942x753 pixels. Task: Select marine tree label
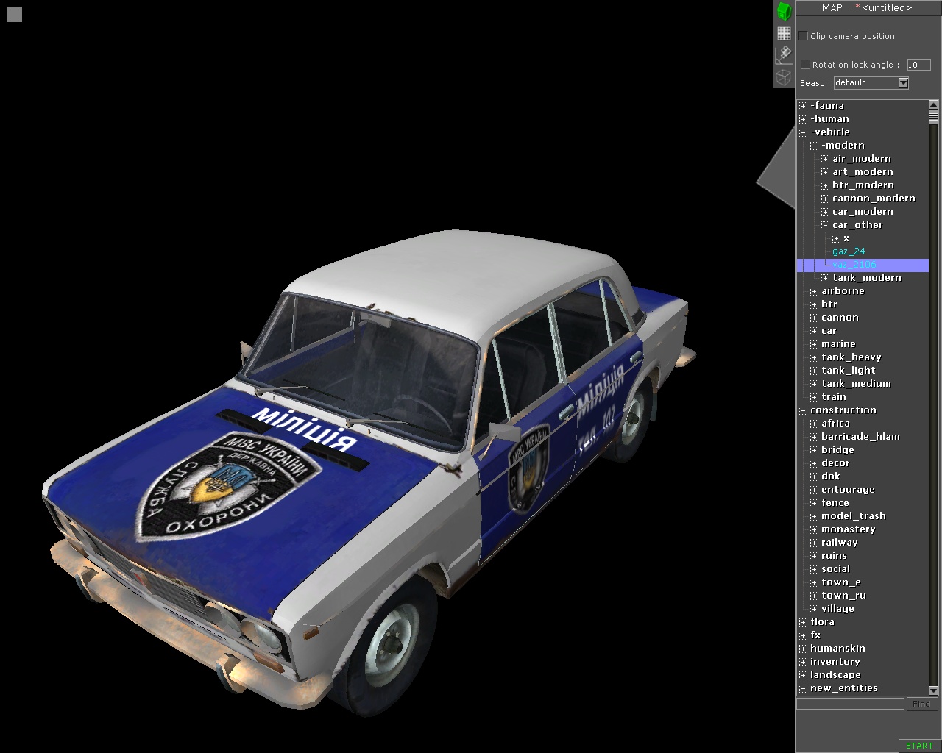point(838,344)
